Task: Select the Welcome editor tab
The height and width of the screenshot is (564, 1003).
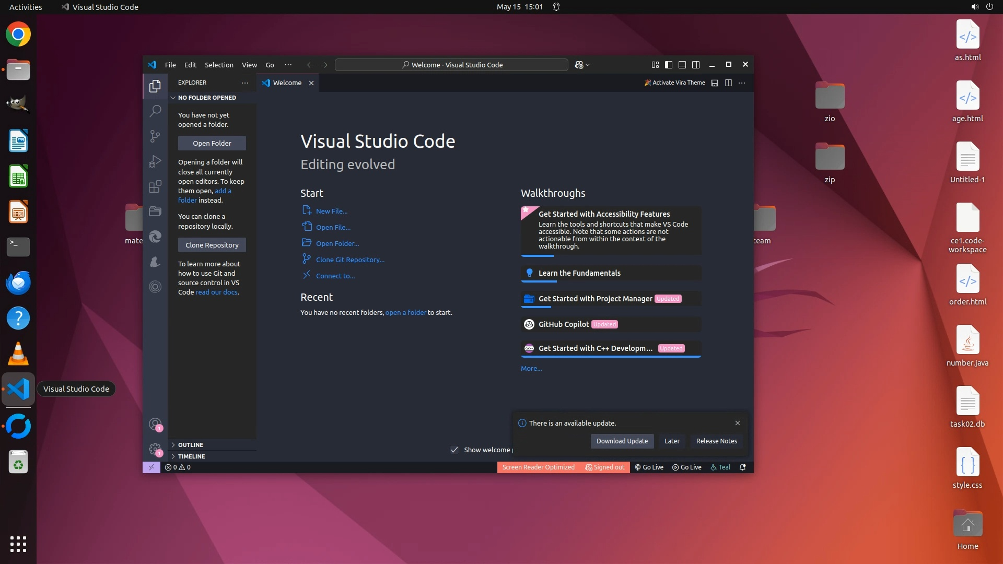Action: (287, 83)
